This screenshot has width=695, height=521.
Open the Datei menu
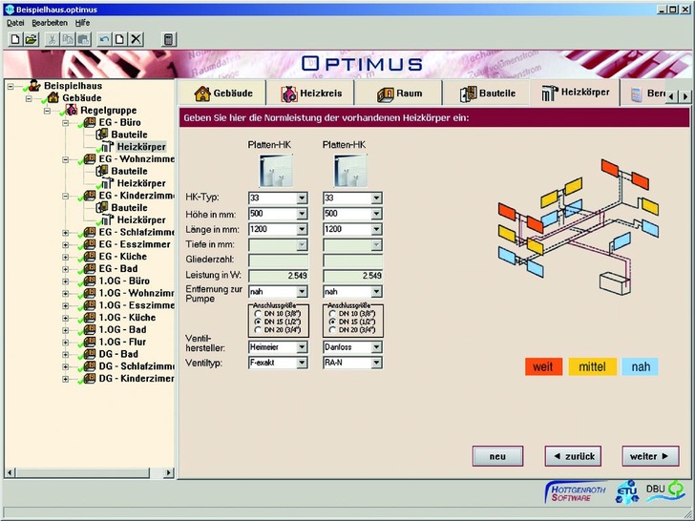click(x=15, y=23)
